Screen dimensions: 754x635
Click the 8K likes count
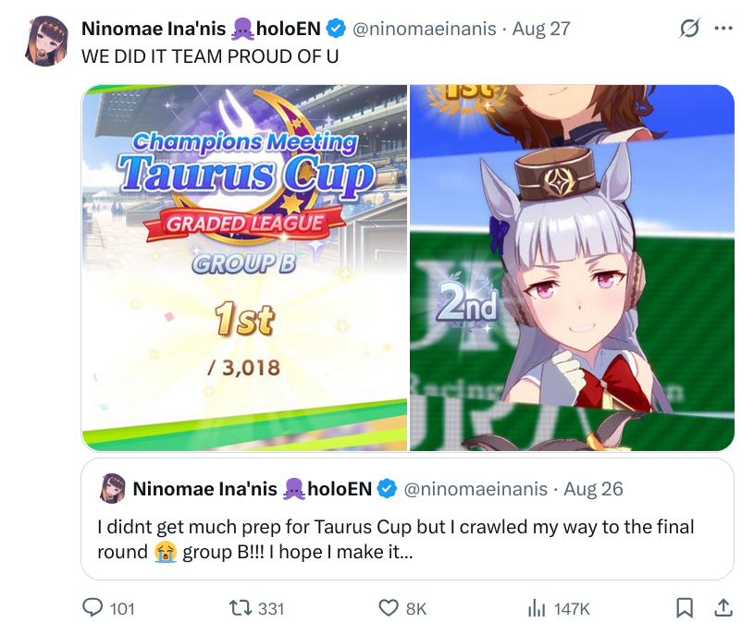(416, 609)
